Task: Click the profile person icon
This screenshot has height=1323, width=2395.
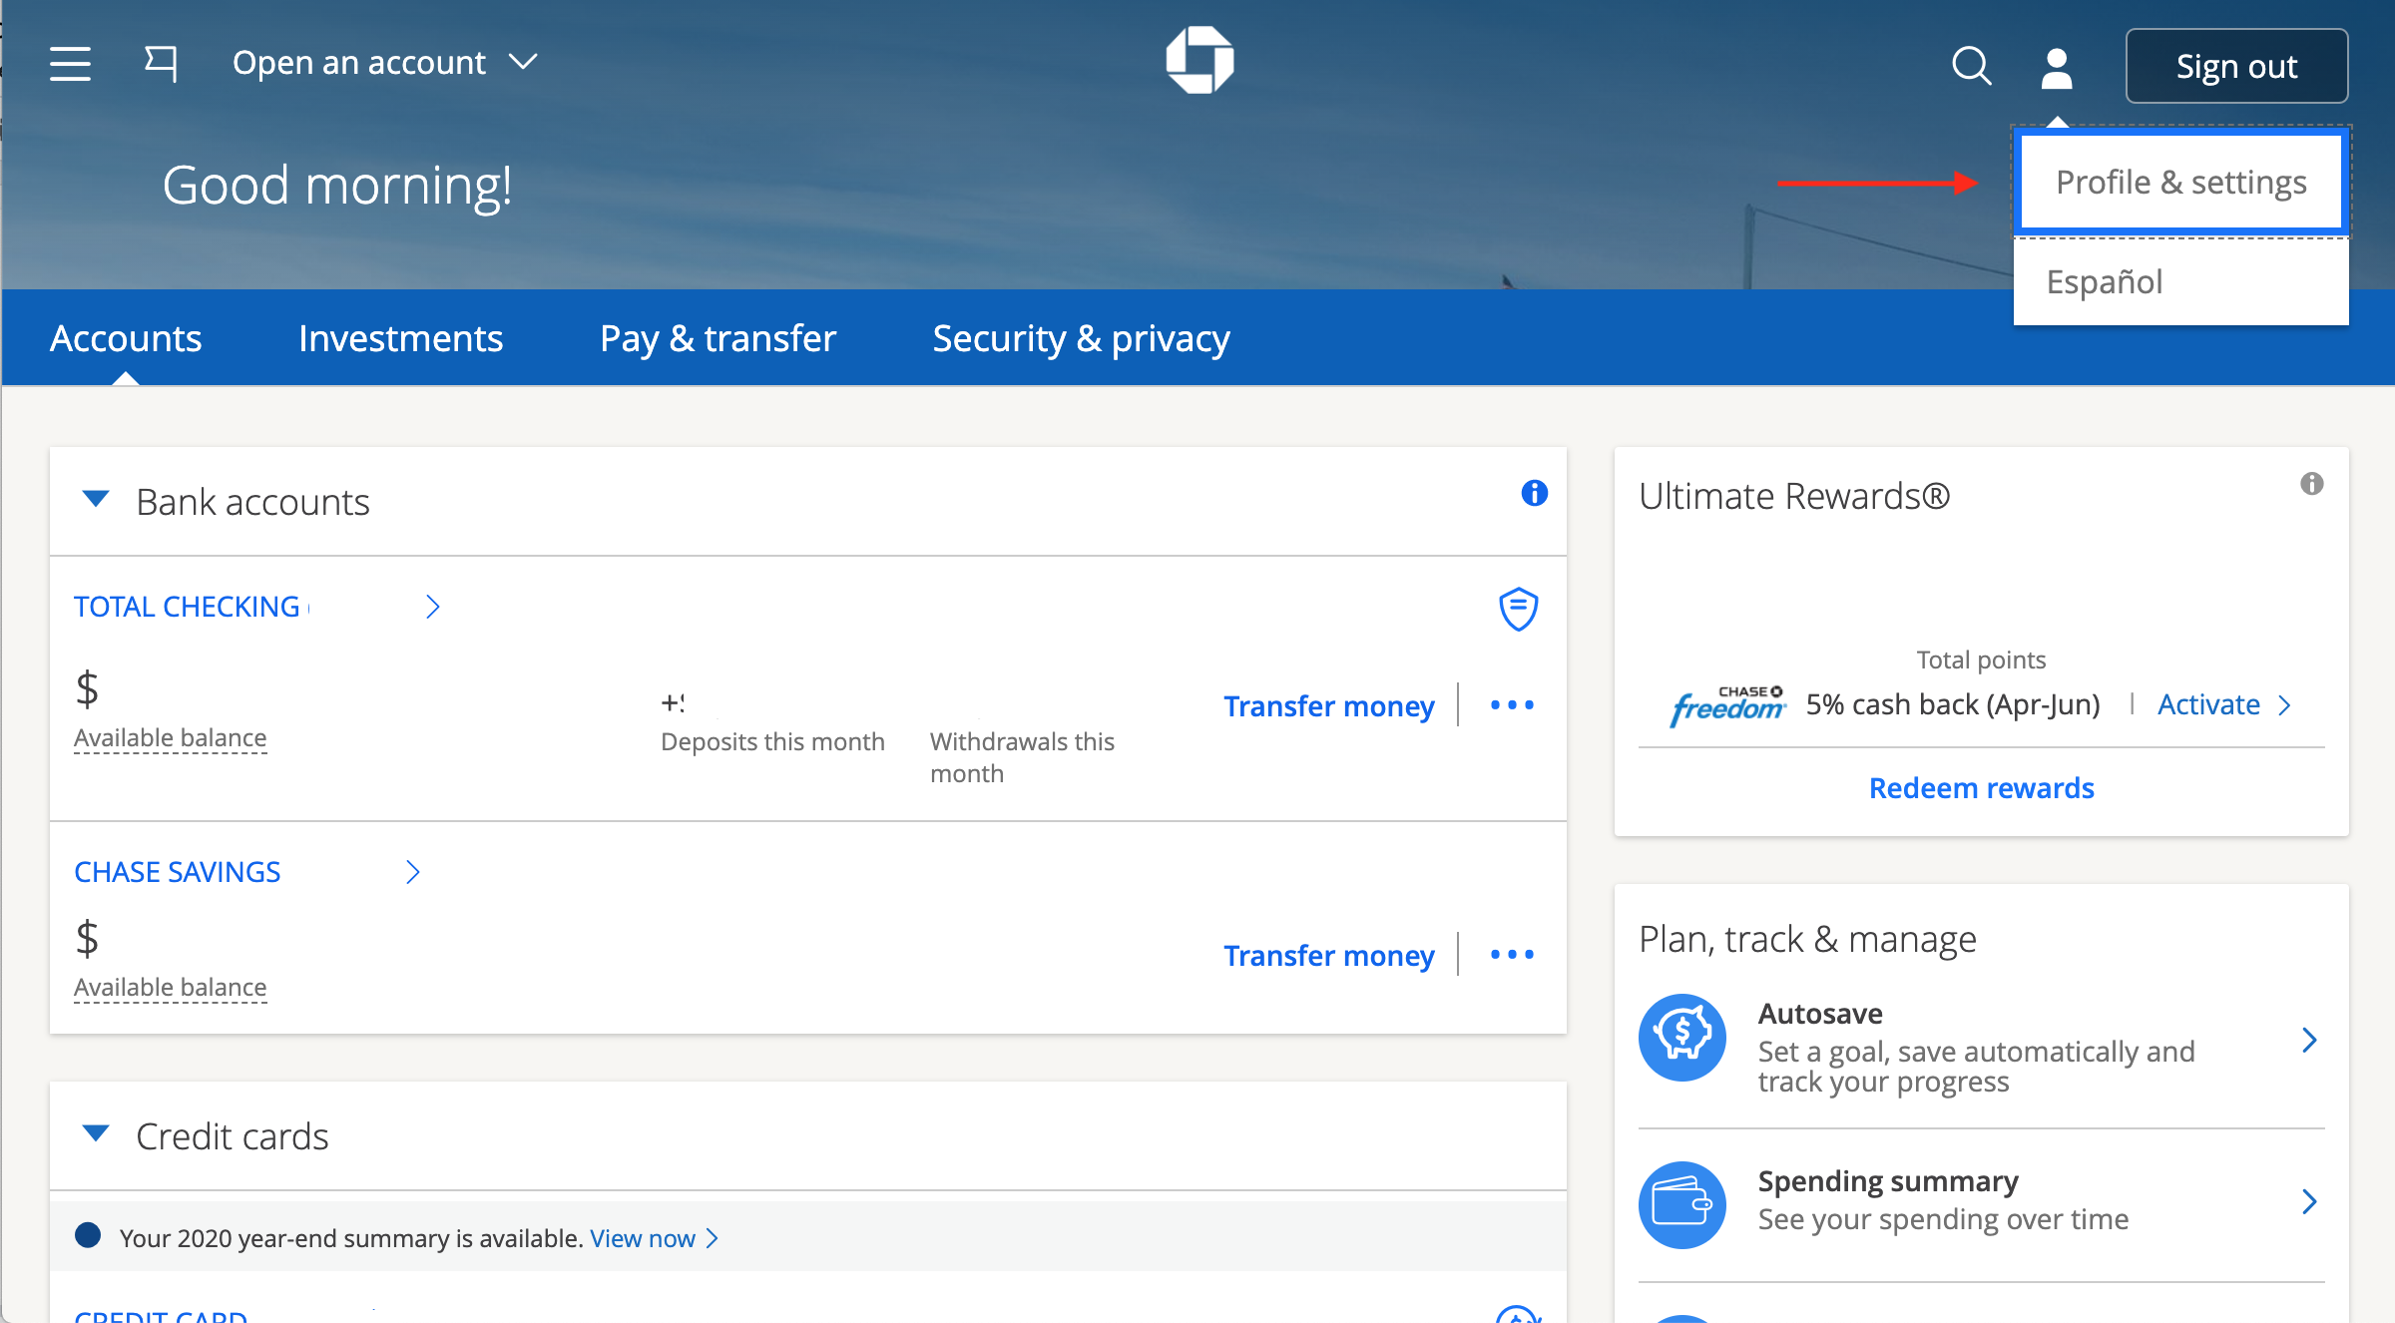Action: [2056, 66]
